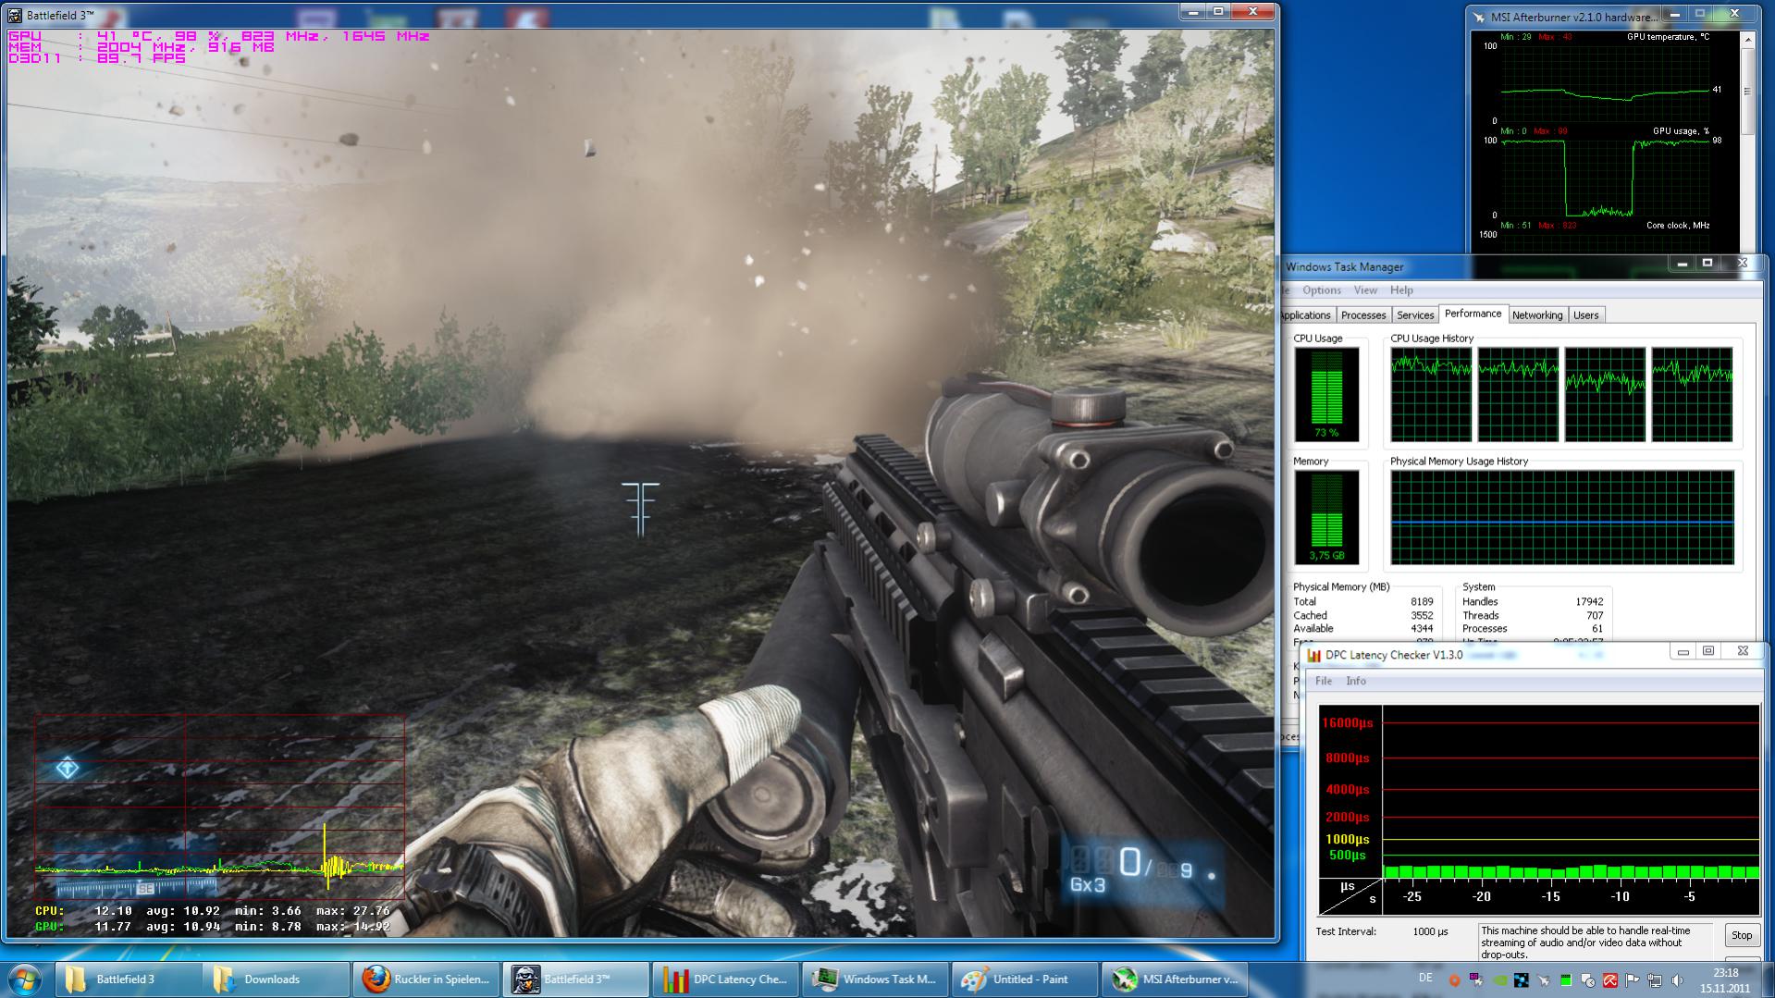
Task: Open the Options menu in Task Manager
Action: point(1321,290)
